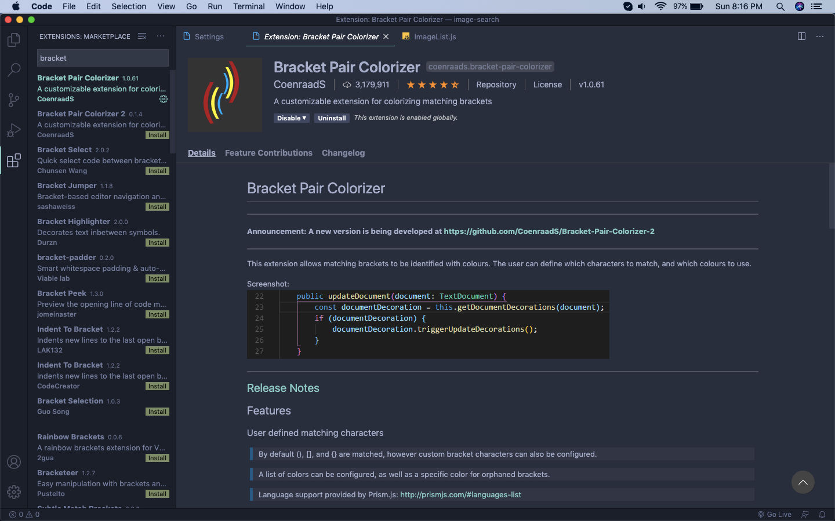Install the Bracket Peek extension
Image resolution: width=835 pixels, height=521 pixels.
click(157, 314)
